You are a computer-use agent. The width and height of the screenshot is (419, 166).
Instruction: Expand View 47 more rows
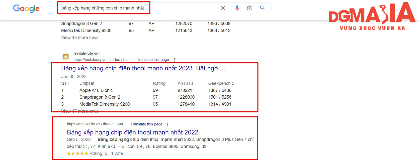80,111
